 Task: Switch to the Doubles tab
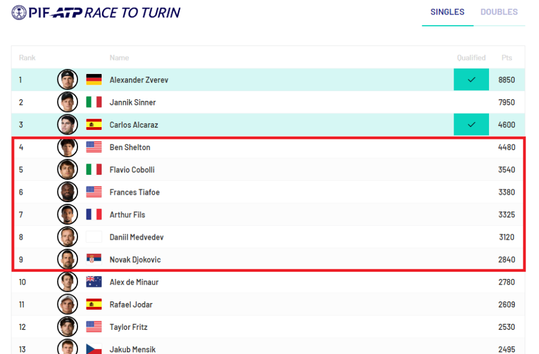coord(499,12)
